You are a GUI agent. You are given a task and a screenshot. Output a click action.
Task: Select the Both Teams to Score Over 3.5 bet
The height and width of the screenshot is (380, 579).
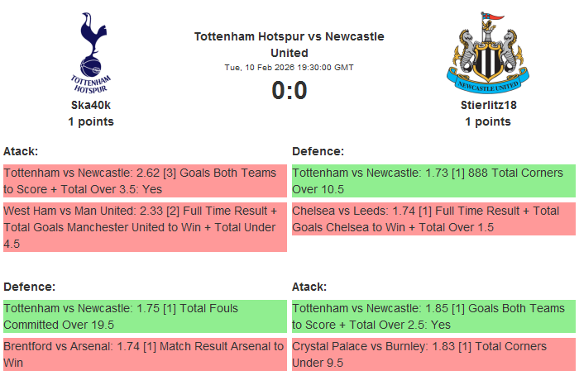[x=145, y=181]
